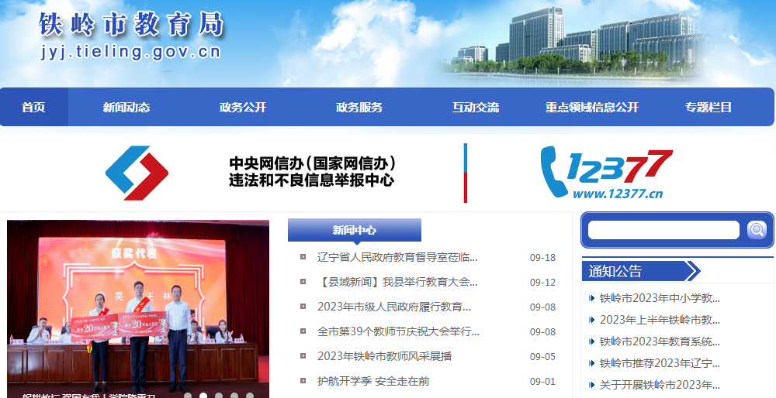This screenshot has width=776, height=398.
Task: Open news 2023年铁岭市教师风采展播
Action: click(x=385, y=356)
